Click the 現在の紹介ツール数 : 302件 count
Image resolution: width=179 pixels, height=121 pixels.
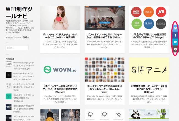17,38
